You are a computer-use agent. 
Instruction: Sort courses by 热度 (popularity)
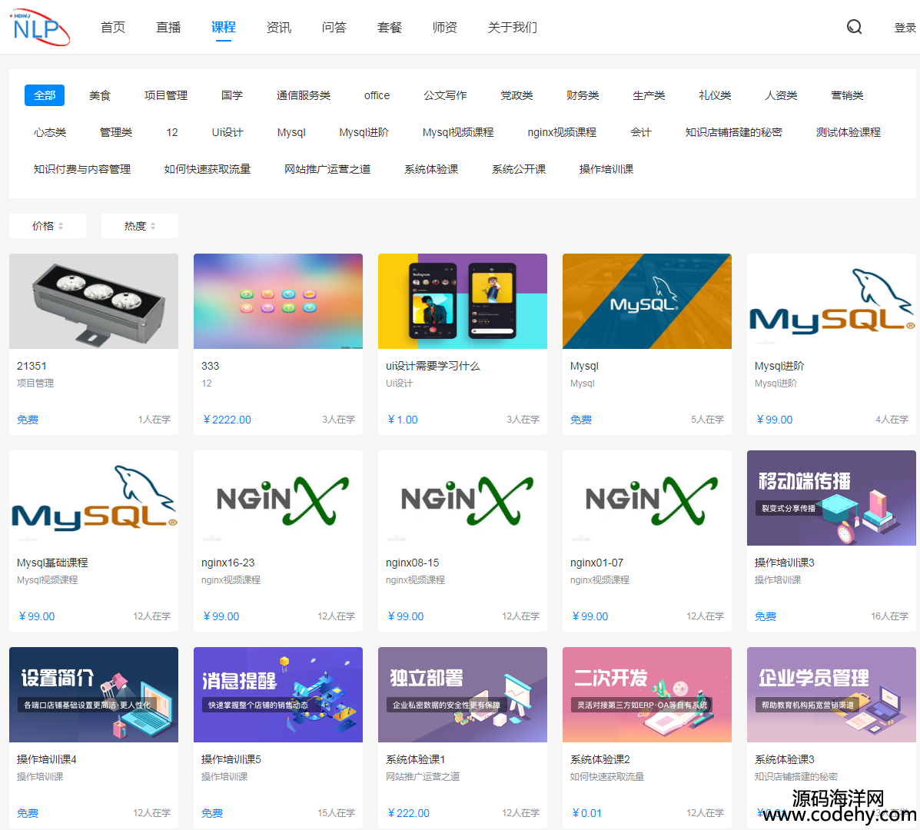click(140, 226)
